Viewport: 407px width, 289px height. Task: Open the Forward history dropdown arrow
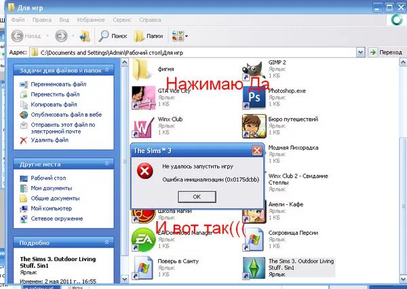click(x=73, y=36)
